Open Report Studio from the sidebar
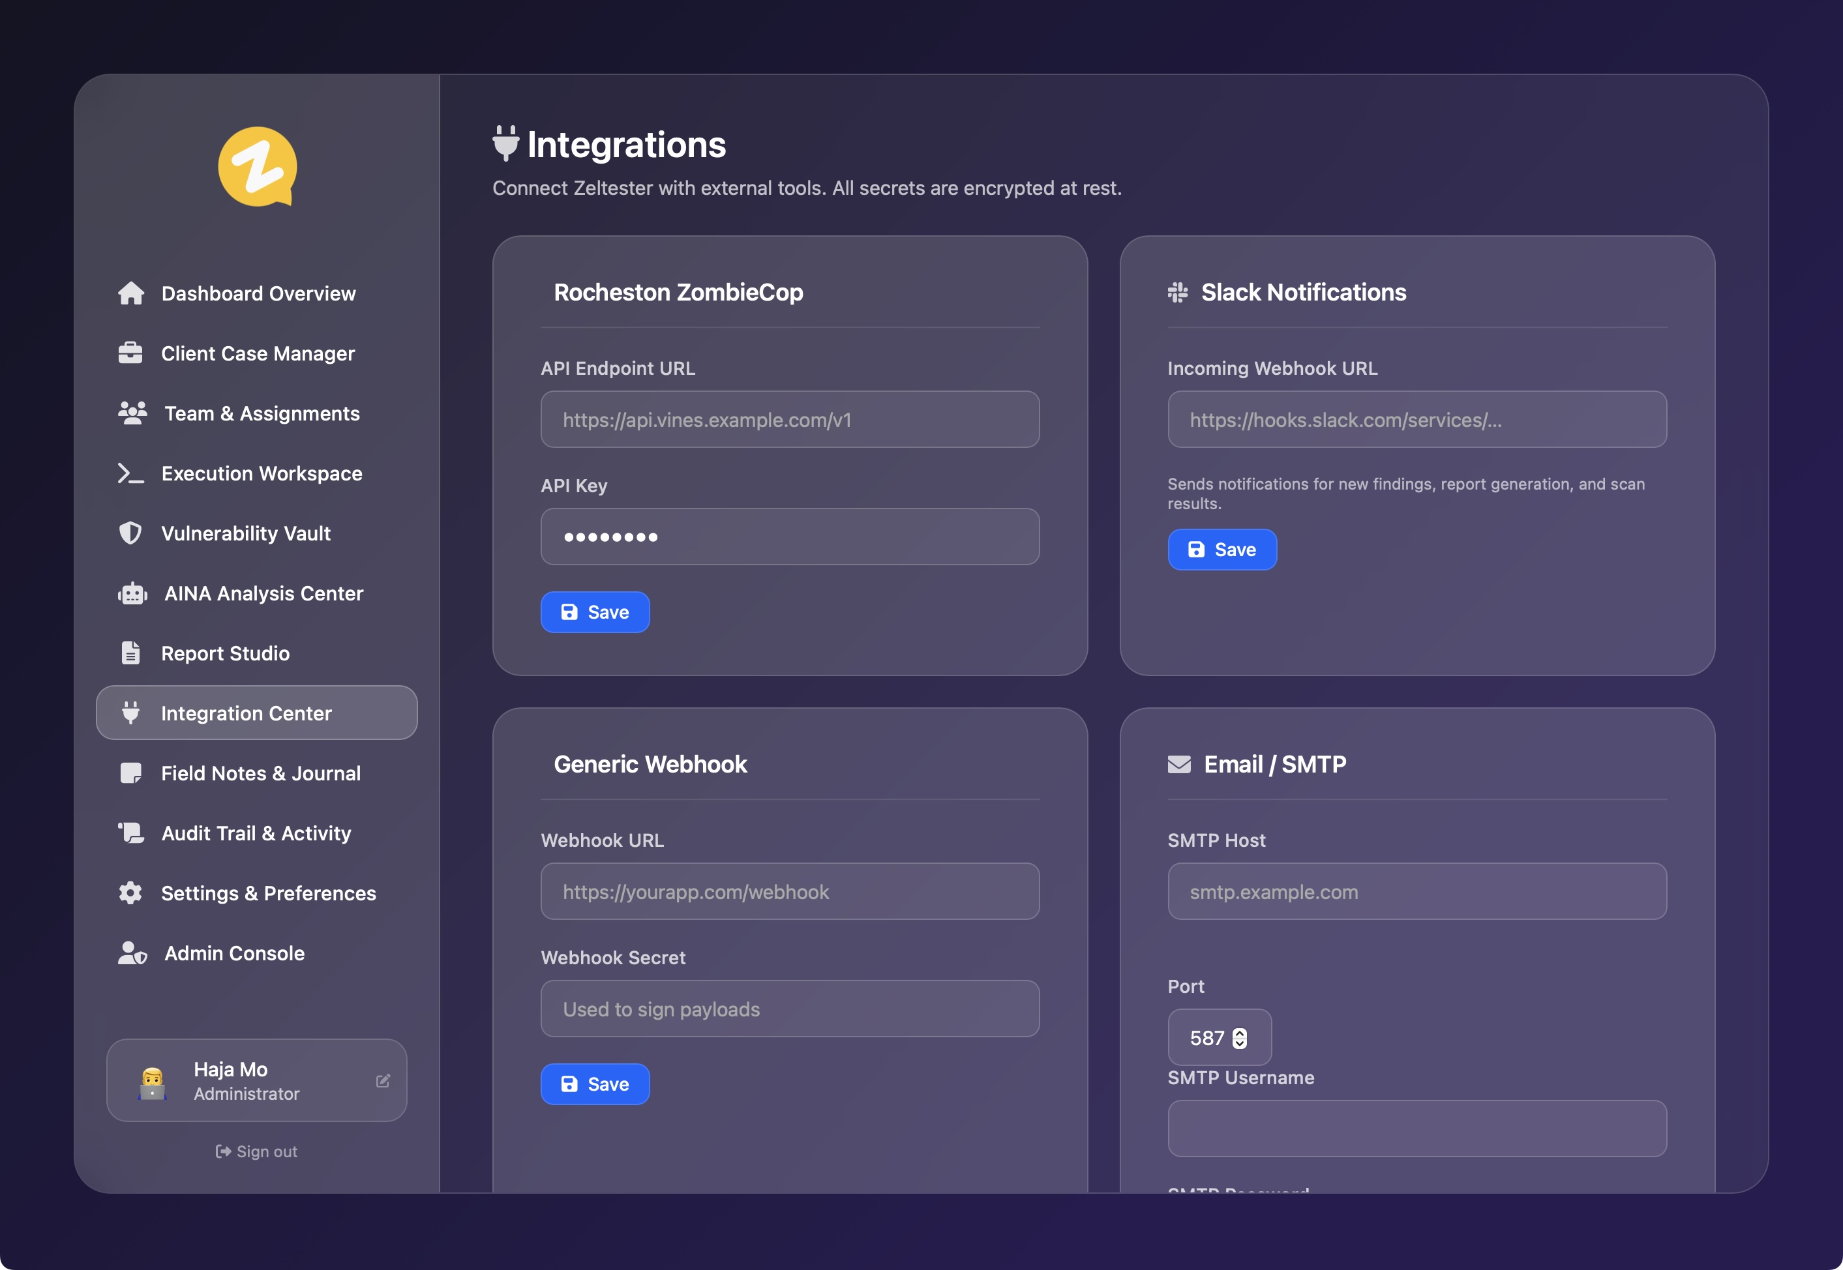 (225, 653)
